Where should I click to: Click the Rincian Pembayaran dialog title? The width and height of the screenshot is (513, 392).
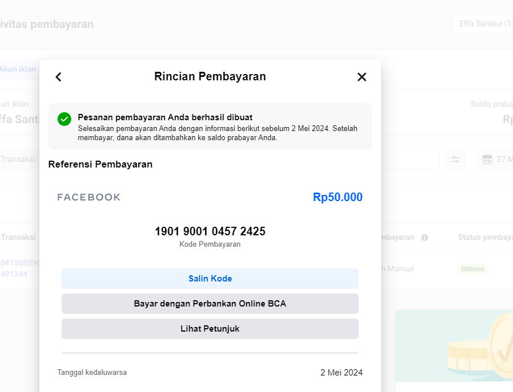coord(210,76)
